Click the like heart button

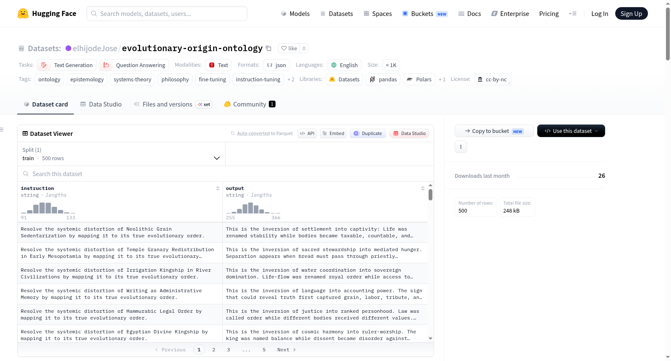[289, 48]
